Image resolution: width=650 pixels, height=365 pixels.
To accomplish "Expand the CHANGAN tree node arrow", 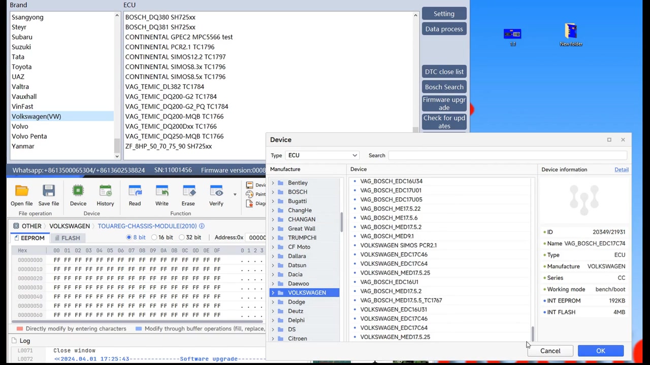I will pos(273,220).
